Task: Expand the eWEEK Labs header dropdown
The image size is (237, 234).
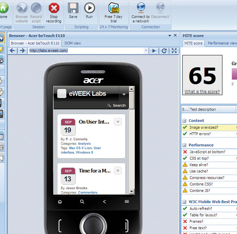Action: tap(124, 94)
